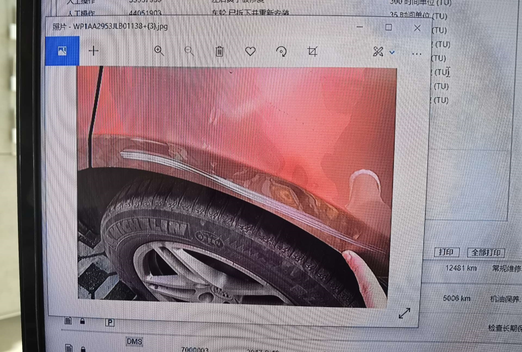Image resolution: width=522 pixels, height=352 pixels.
Task: Expand the Edit & Create dropdown chevron
Action: point(392,52)
